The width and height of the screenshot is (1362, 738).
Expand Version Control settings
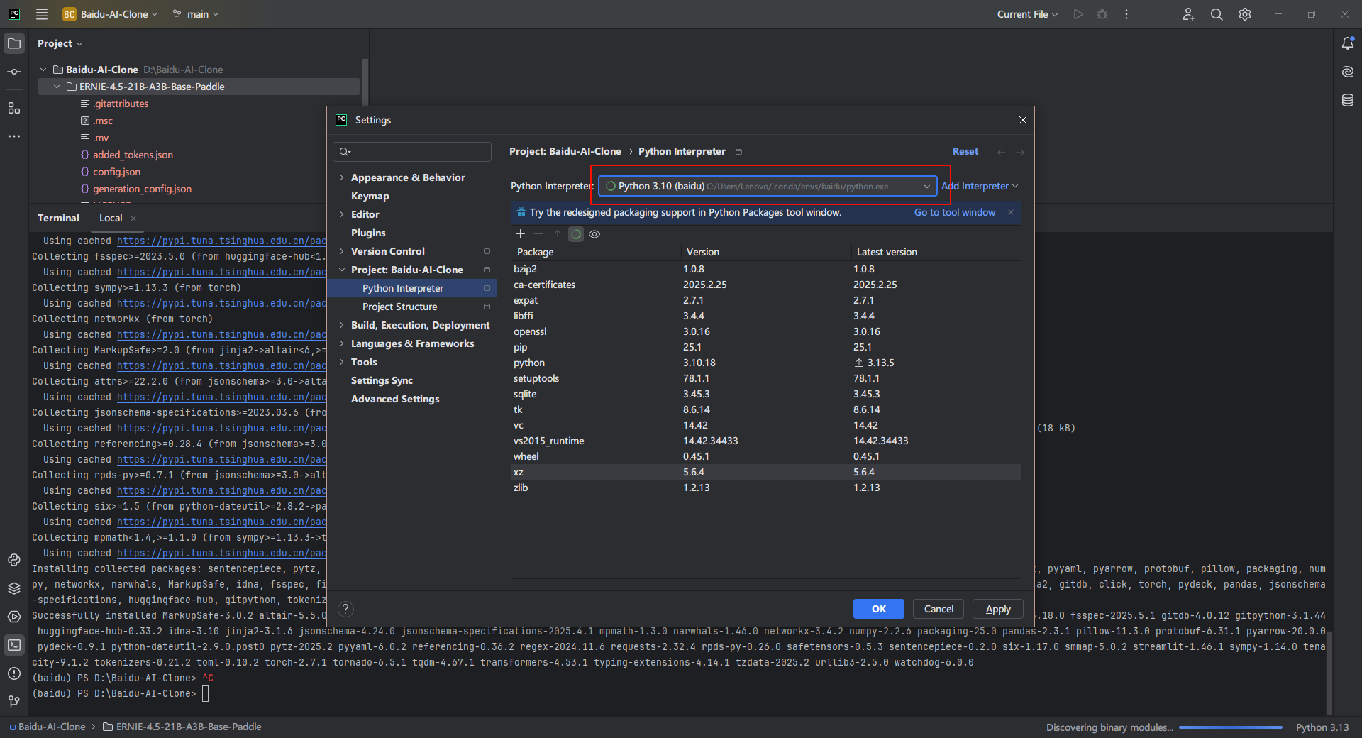click(341, 251)
